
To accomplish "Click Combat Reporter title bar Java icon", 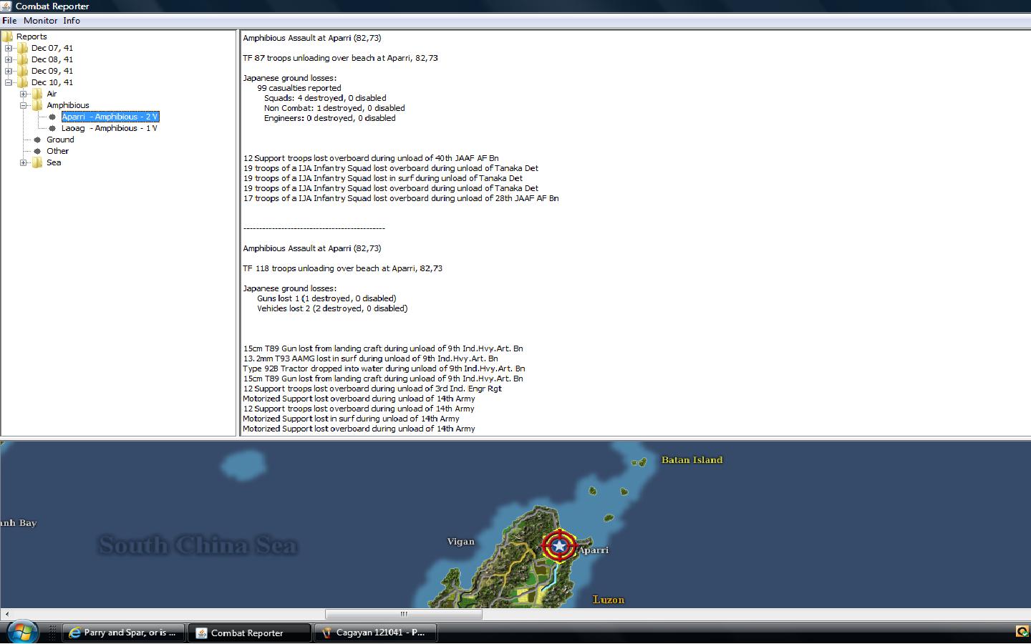I will pyautogui.click(x=6, y=6).
